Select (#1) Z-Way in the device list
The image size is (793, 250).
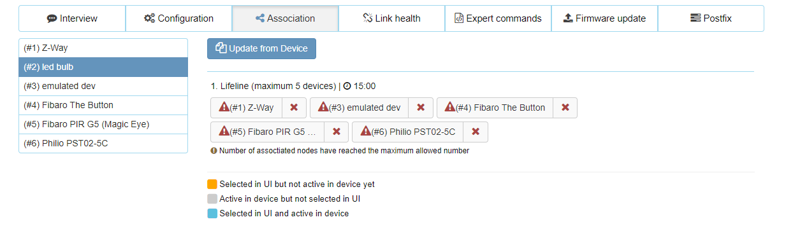click(103, 48)
